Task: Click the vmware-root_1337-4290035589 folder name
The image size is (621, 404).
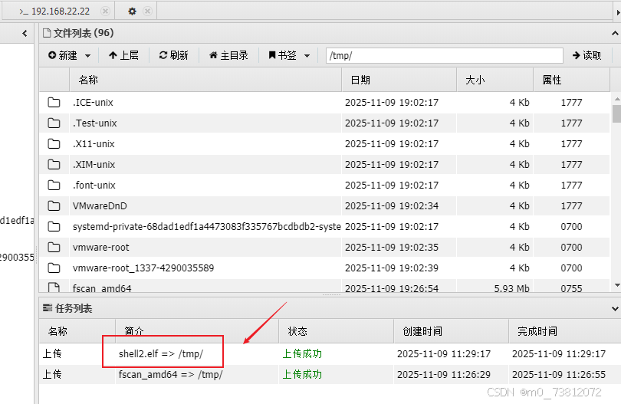Action: coord(143,268)
